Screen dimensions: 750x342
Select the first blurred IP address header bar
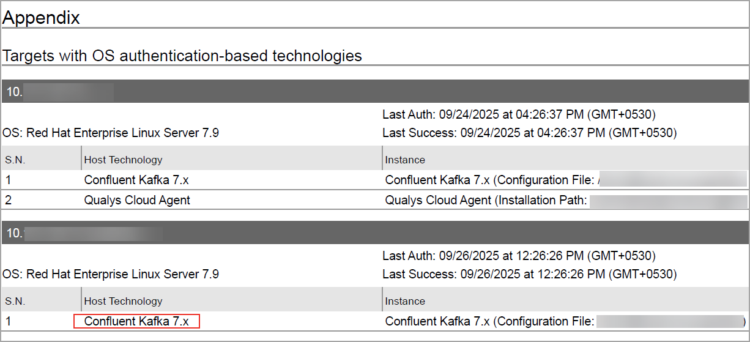click(374, 92)
